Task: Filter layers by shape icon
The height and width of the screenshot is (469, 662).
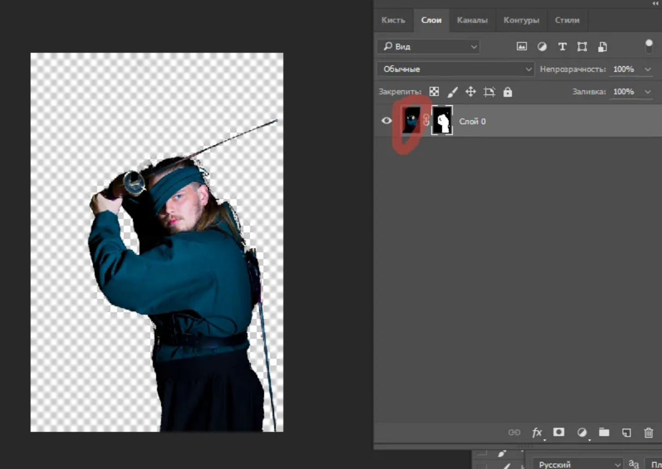Action: tap(582, 47)
